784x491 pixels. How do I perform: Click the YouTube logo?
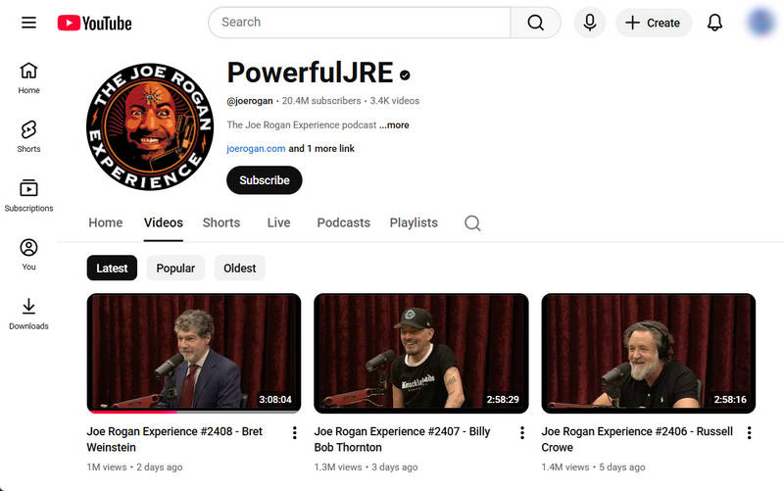point(94,23)
